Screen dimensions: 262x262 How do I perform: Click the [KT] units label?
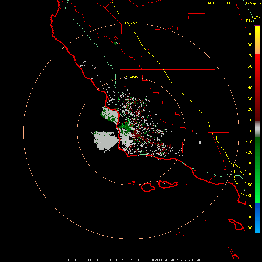coord(249,20)
